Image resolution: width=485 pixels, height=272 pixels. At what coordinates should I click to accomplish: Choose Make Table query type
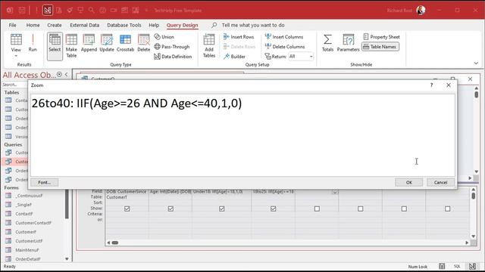(x=71, y=45)
